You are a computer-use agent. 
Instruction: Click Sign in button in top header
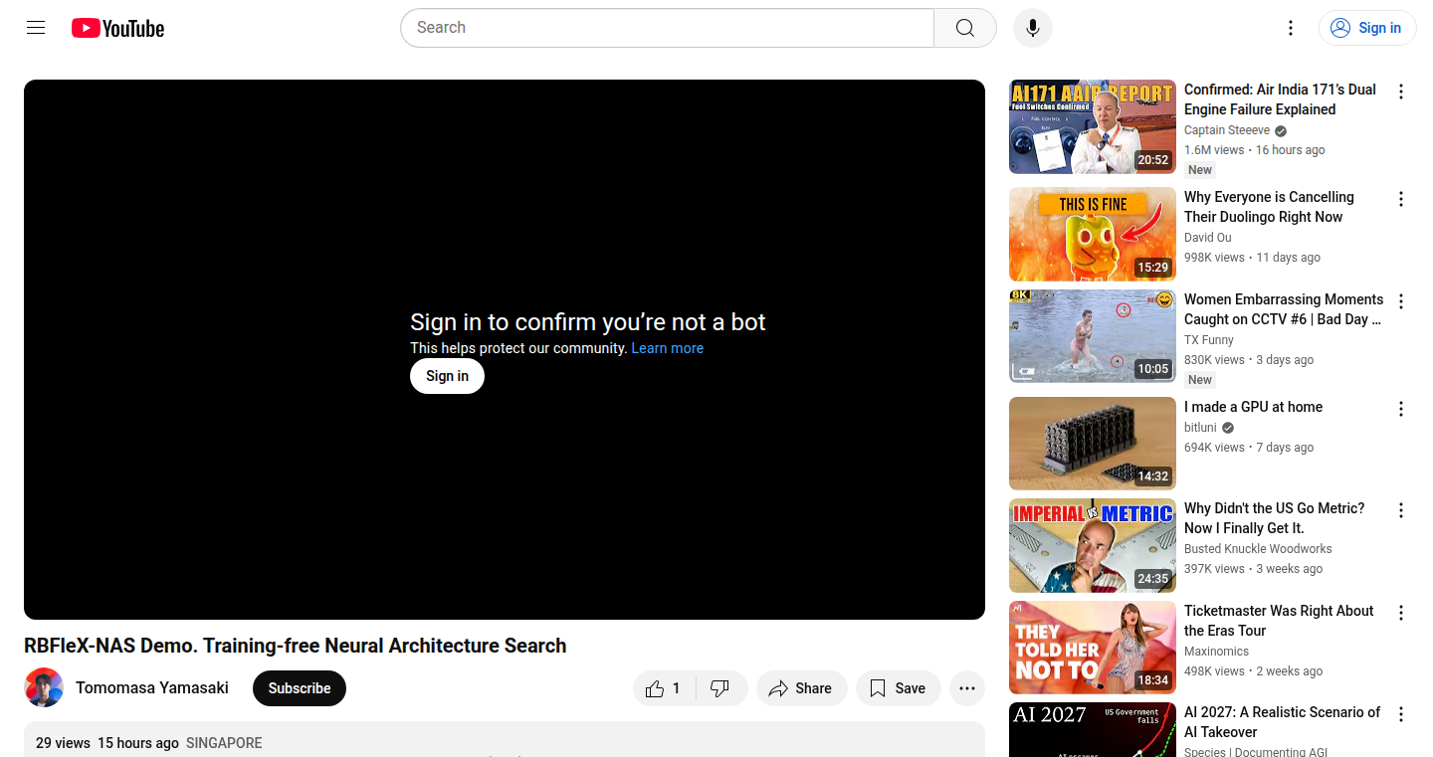click(x=1367, y=28)
